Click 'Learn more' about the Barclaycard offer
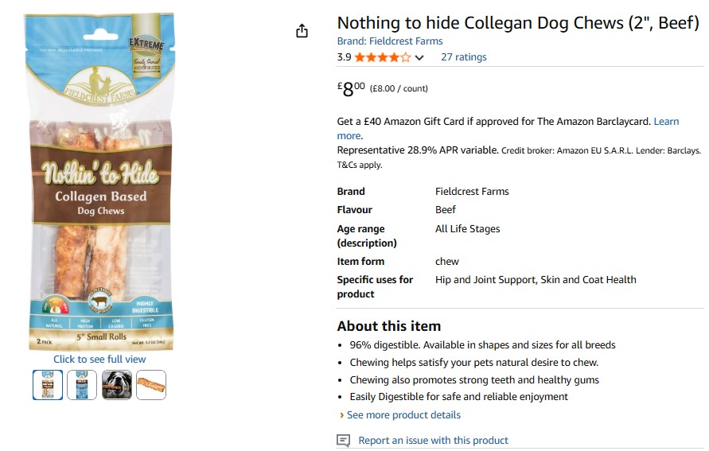The height and width of the screenshot is (451, 709). [x=666, y=122]
